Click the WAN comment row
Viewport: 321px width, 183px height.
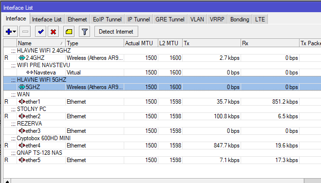pyautogui.click(x=162, y=94)
